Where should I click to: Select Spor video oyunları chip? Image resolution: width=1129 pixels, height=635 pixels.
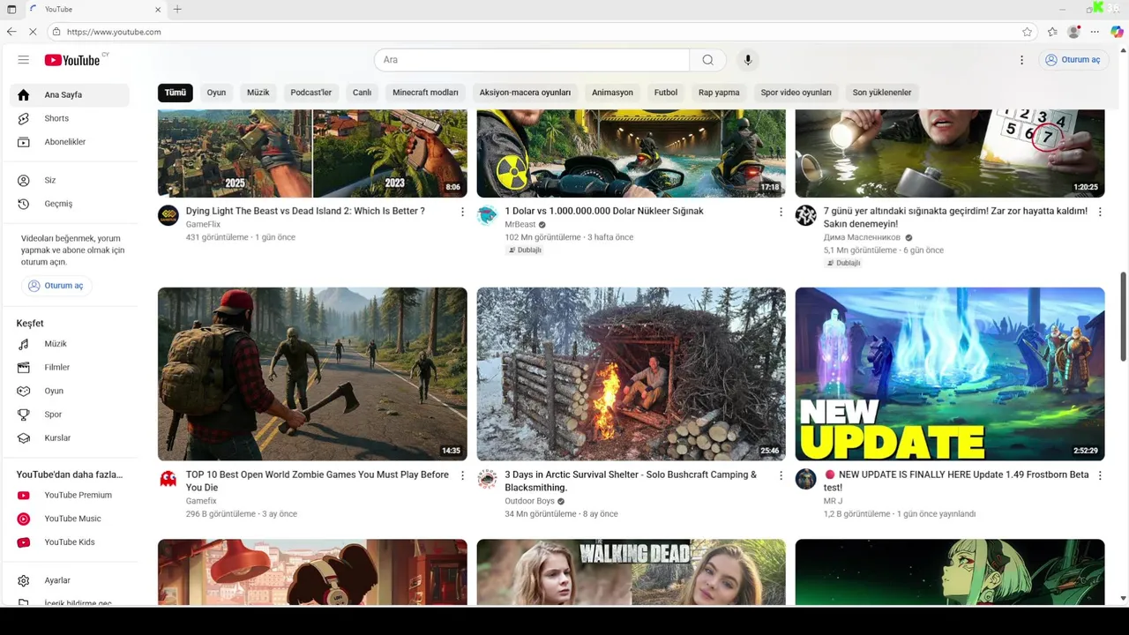pos(796,93)
